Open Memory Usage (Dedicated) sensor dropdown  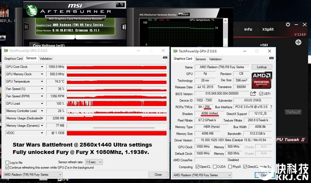pos(42,118)
